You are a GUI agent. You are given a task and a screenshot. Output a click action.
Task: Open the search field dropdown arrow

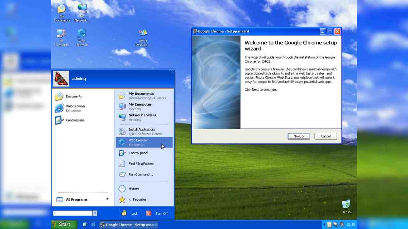click(x=95, y=213)
